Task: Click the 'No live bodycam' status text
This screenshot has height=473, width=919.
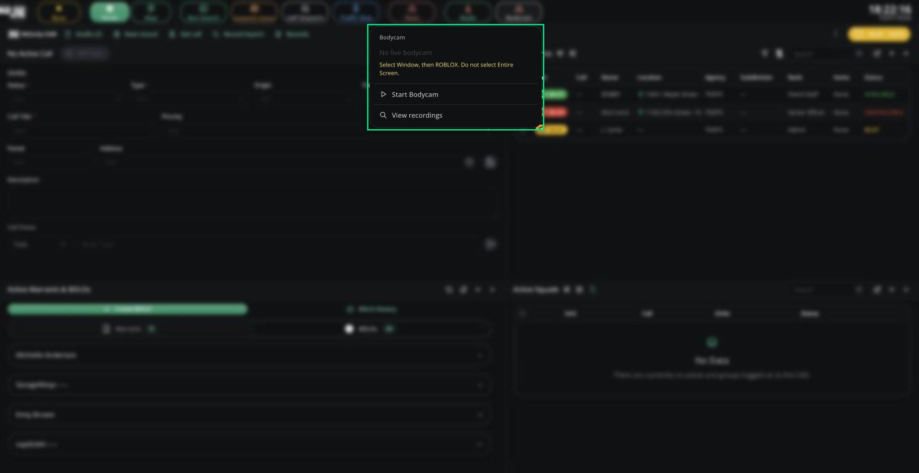Action: click(405, 53)
